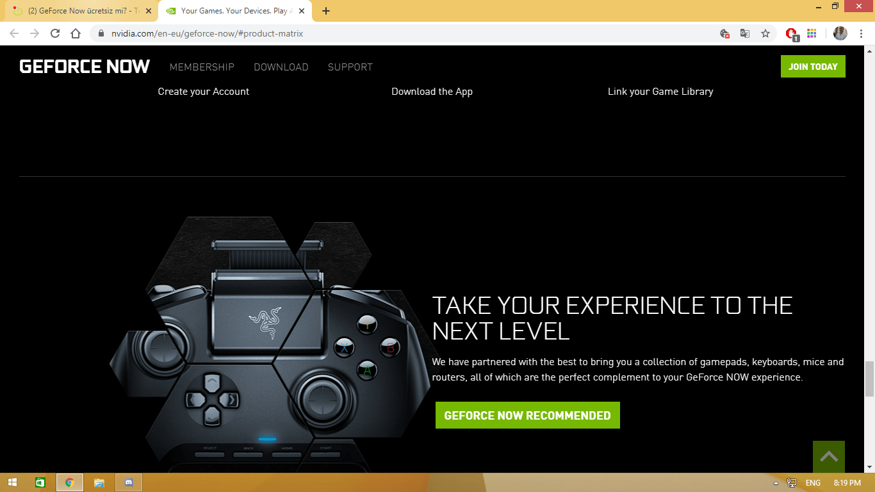875x492 pixels.
Task: Click the JOIN TODAY button
Action: [x=813, y=67]
